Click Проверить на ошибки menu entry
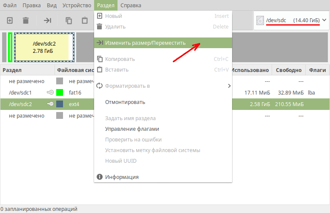 point(163,140)
